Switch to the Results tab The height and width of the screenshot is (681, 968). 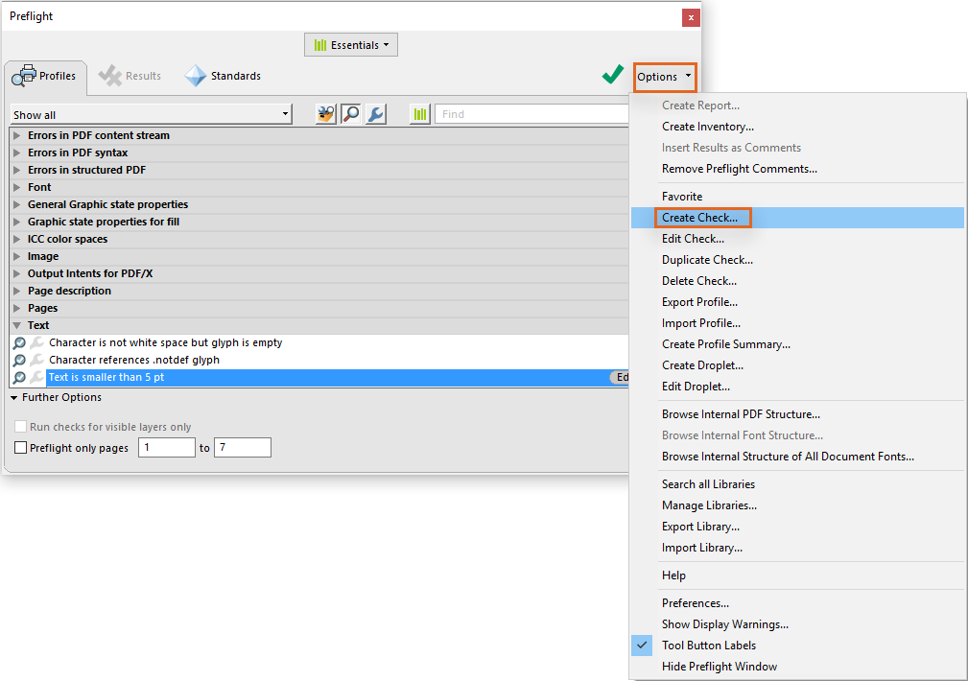130,76
